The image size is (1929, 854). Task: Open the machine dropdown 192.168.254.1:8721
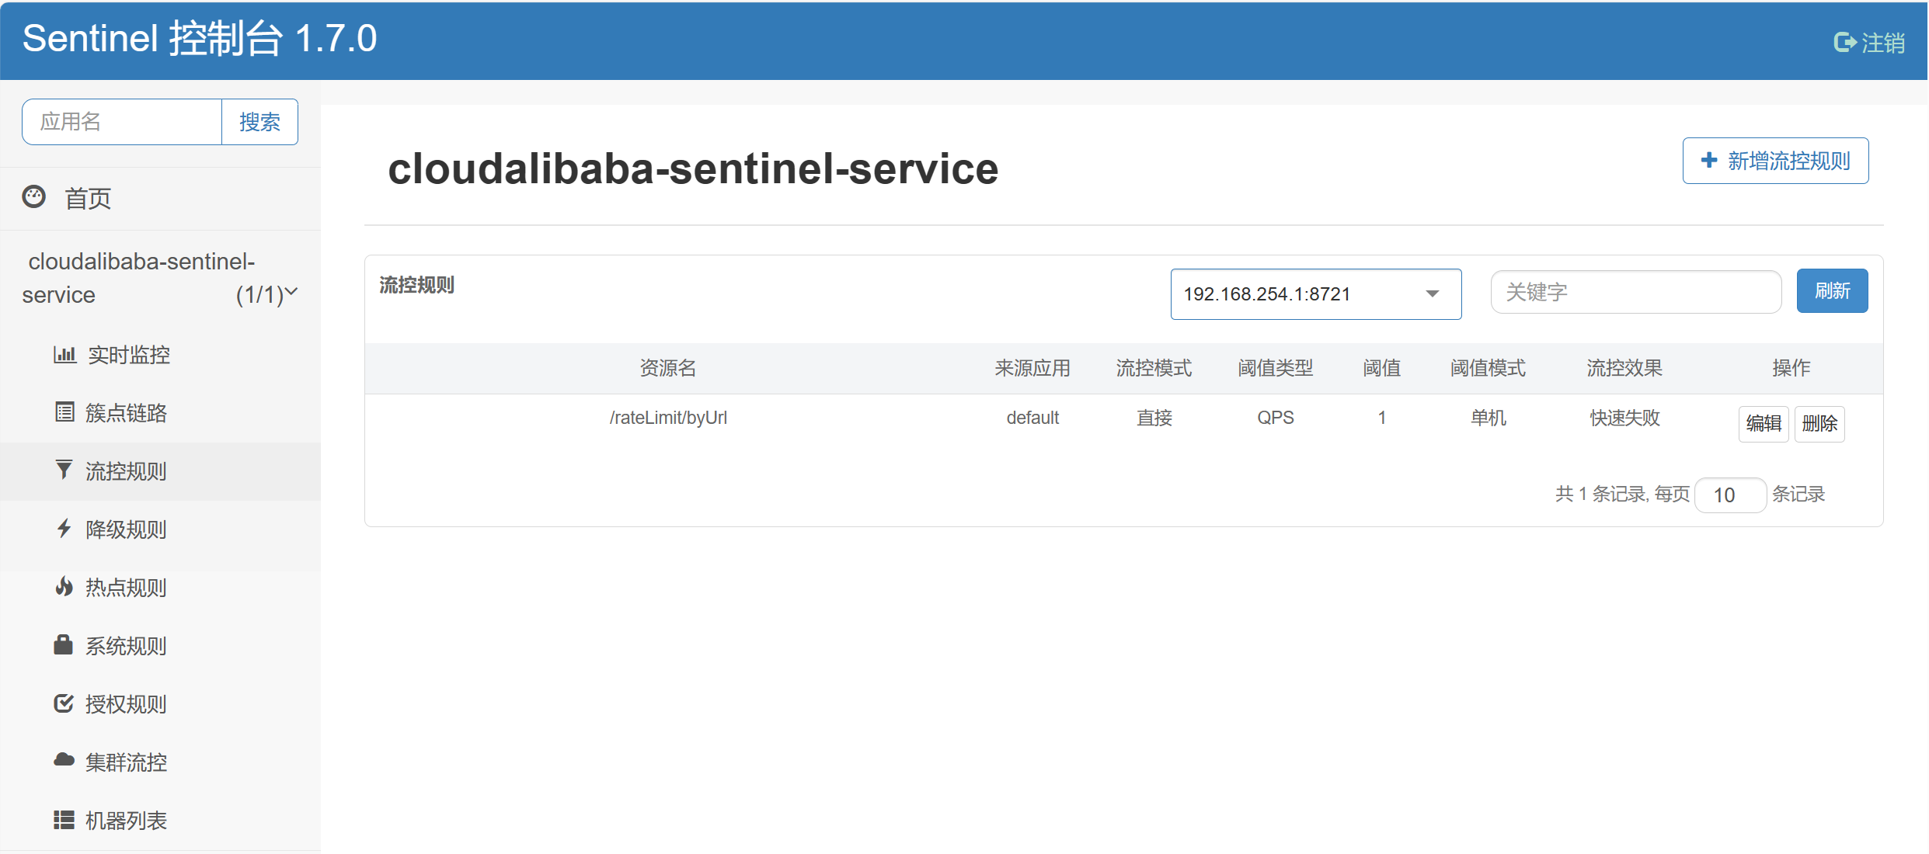(1315, 294)
